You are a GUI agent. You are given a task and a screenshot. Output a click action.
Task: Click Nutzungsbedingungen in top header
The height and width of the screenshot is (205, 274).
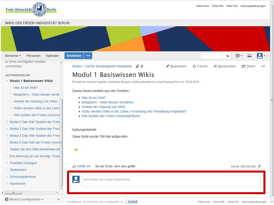tap(253, 6)
